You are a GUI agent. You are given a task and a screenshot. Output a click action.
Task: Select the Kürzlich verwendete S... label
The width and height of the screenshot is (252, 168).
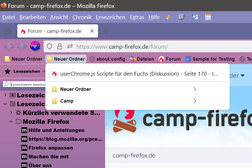tap(61, 113)
